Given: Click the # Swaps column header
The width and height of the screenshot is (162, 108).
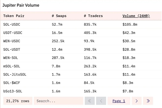Looking at the screenshot, I should 59,16.
